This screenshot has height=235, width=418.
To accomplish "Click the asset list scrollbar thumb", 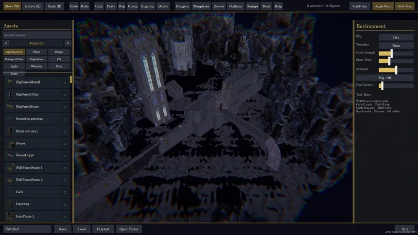I will coord(71,80).
